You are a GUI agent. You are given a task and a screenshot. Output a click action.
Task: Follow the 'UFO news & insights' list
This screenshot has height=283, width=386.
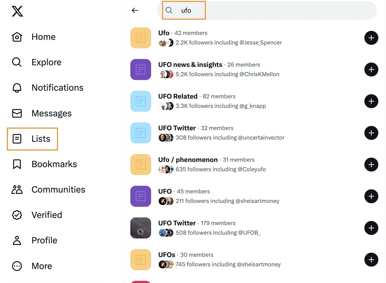[x=371, y=70]
